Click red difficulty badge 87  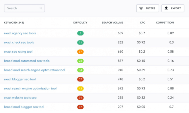pos(80,107)
